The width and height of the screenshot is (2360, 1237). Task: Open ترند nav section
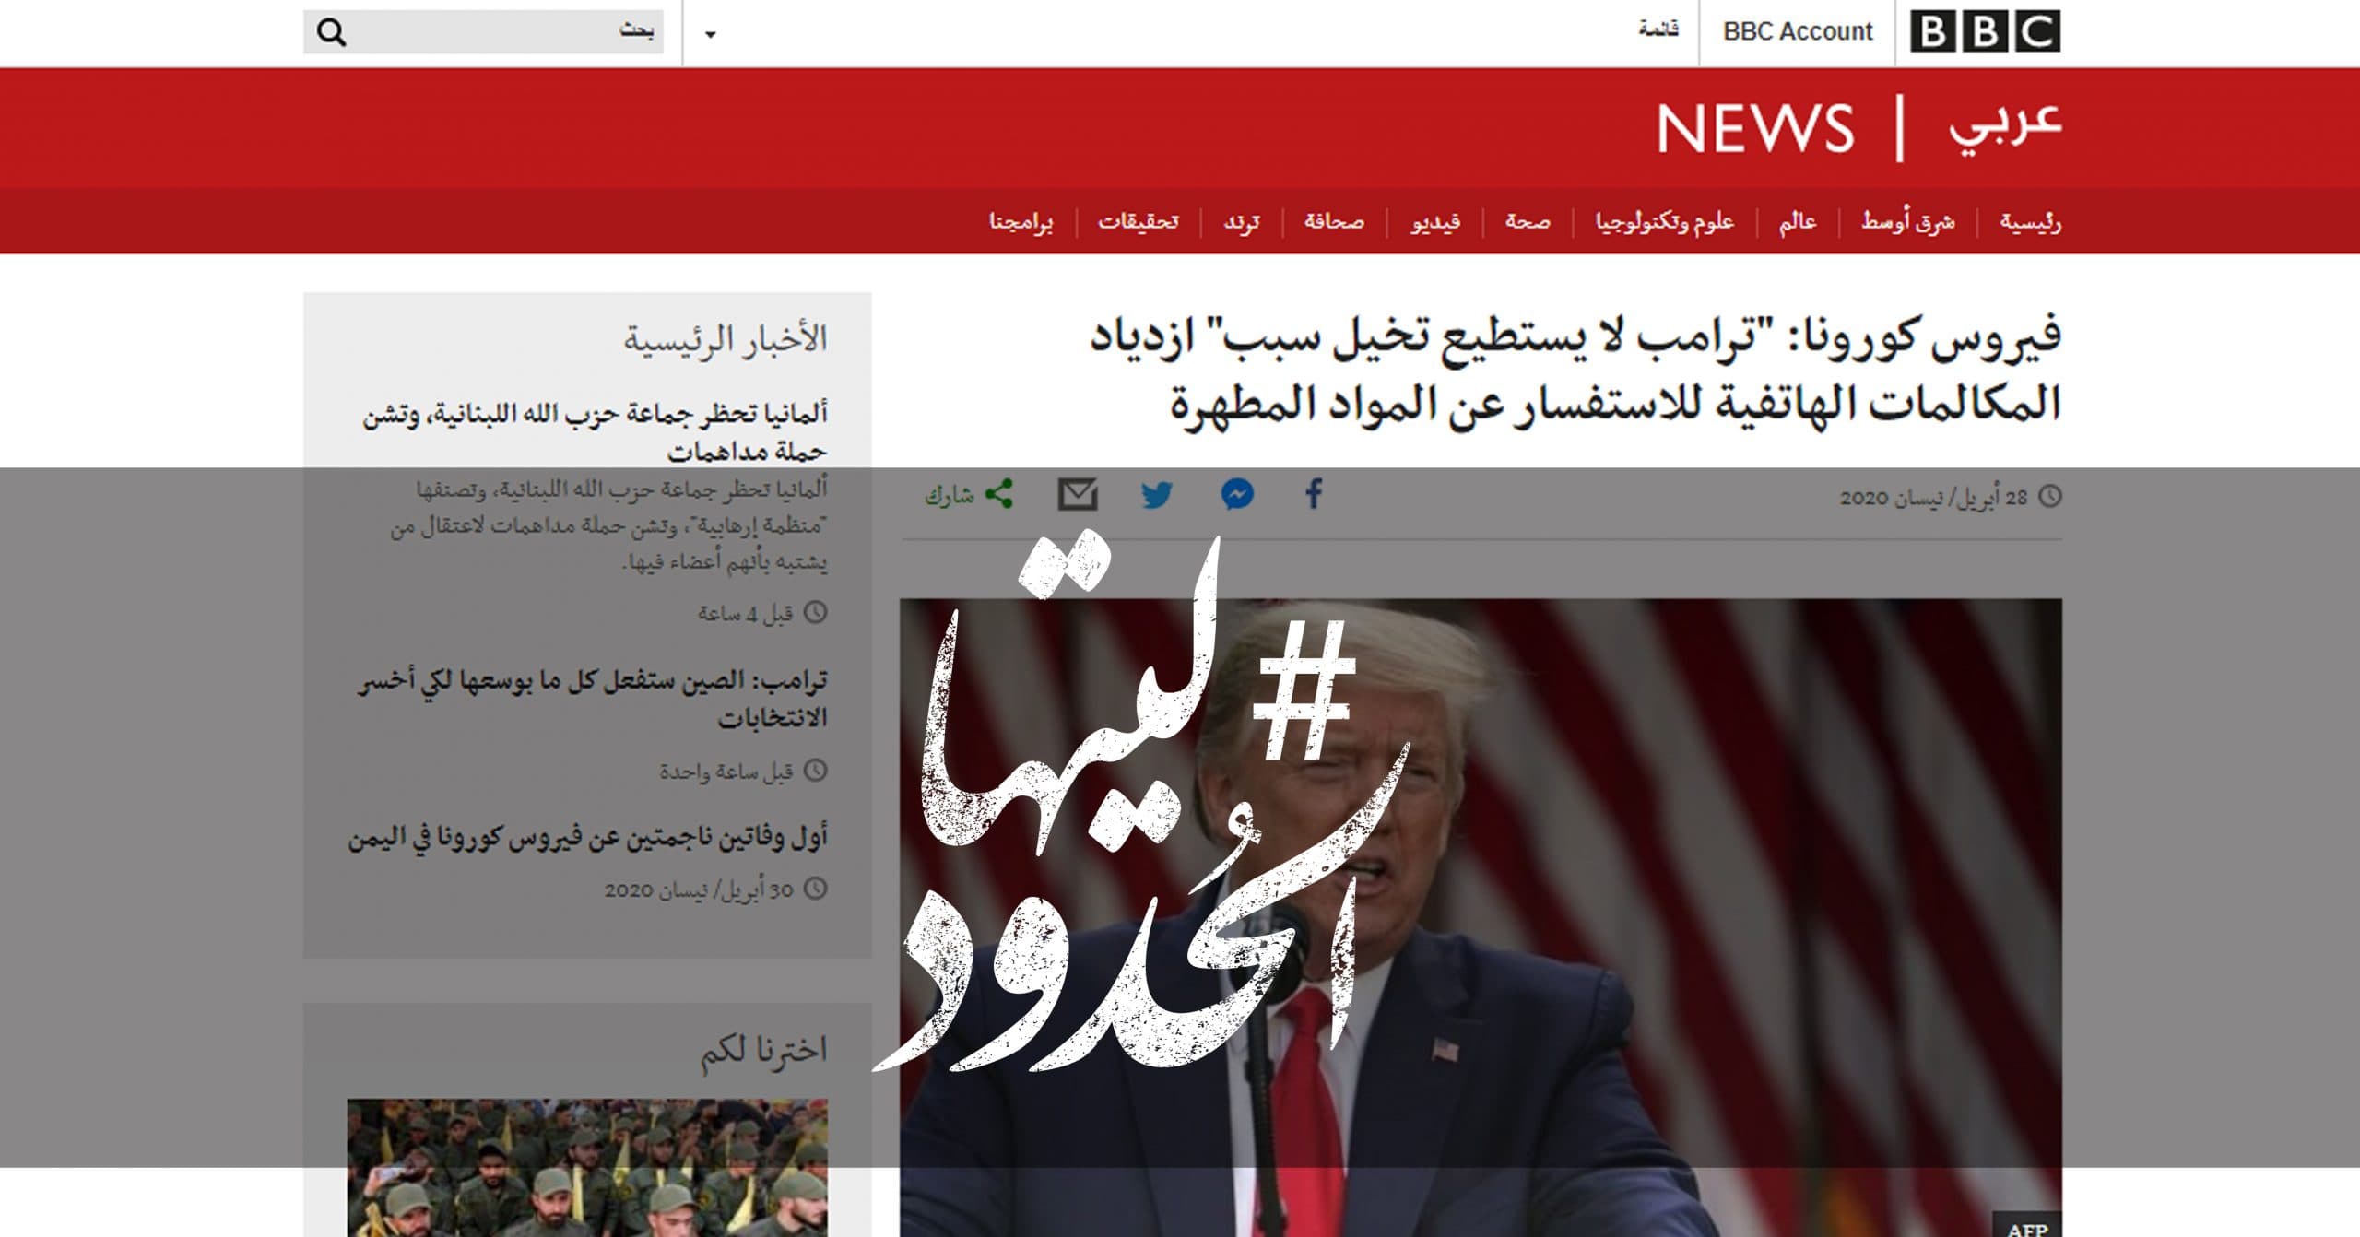coord(1241,222)
